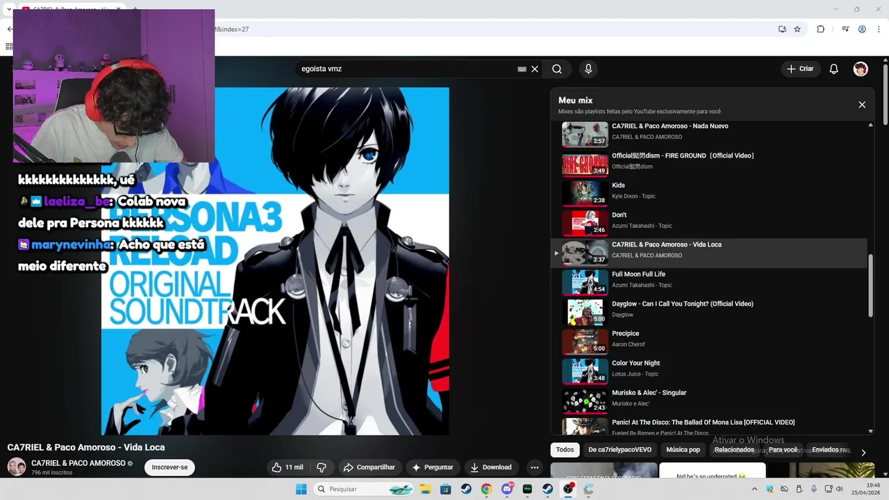Open Chrome three-dot menu
Image resolution: width=889 pixels, height=500 pixels.
coord(879,29)
